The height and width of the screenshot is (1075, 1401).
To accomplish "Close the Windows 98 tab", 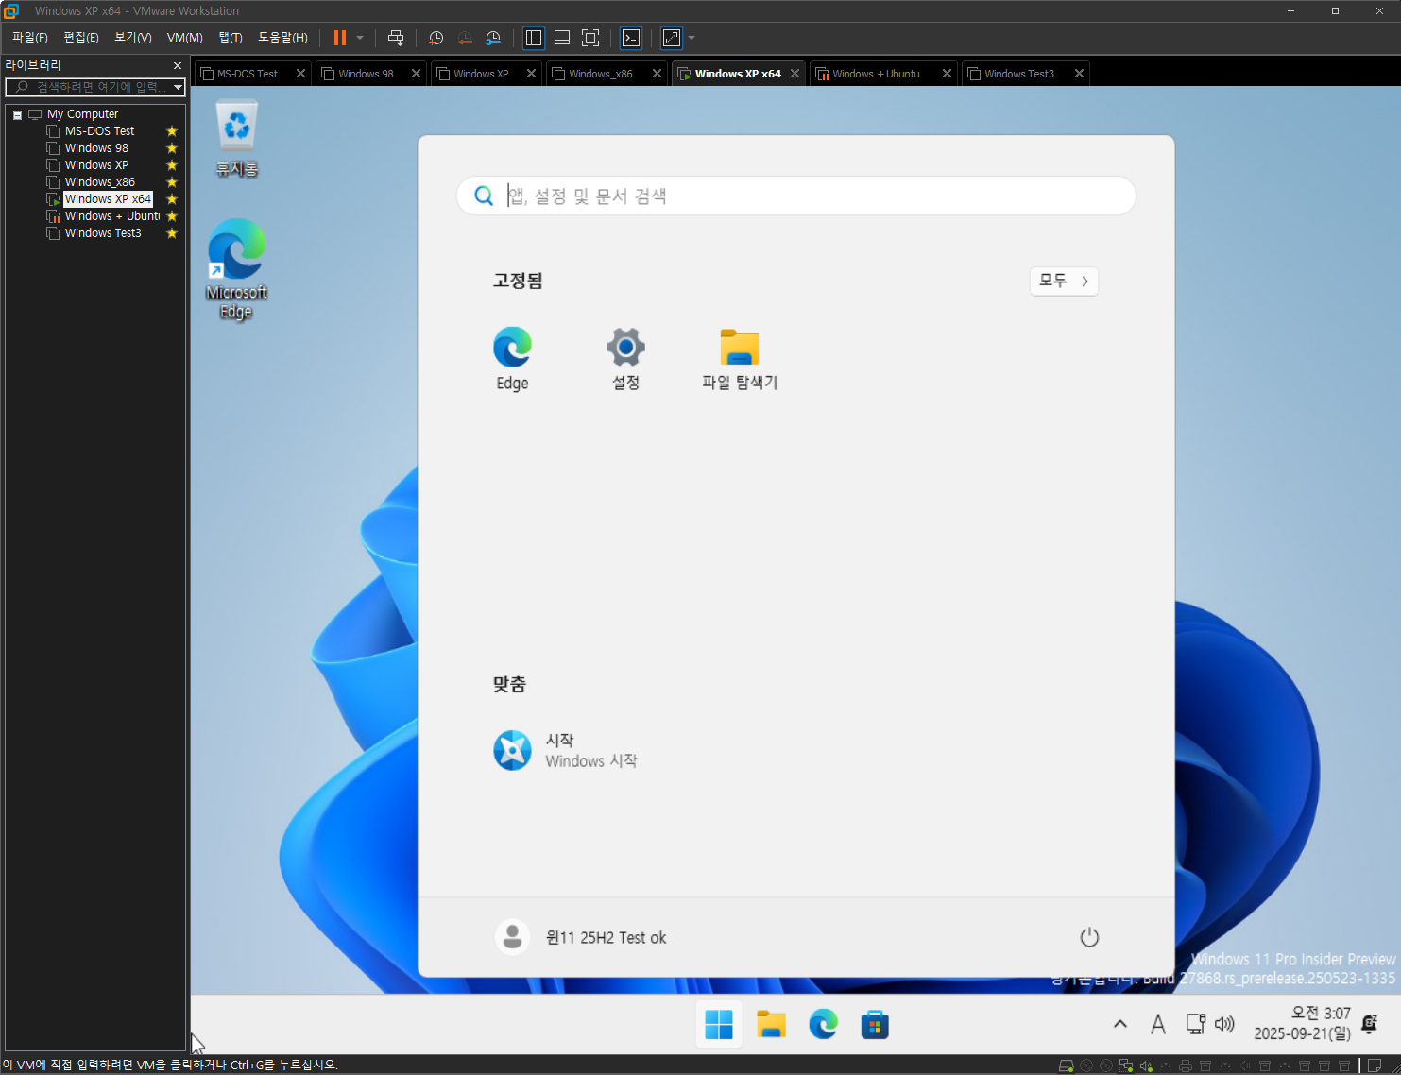I will 416,74.
